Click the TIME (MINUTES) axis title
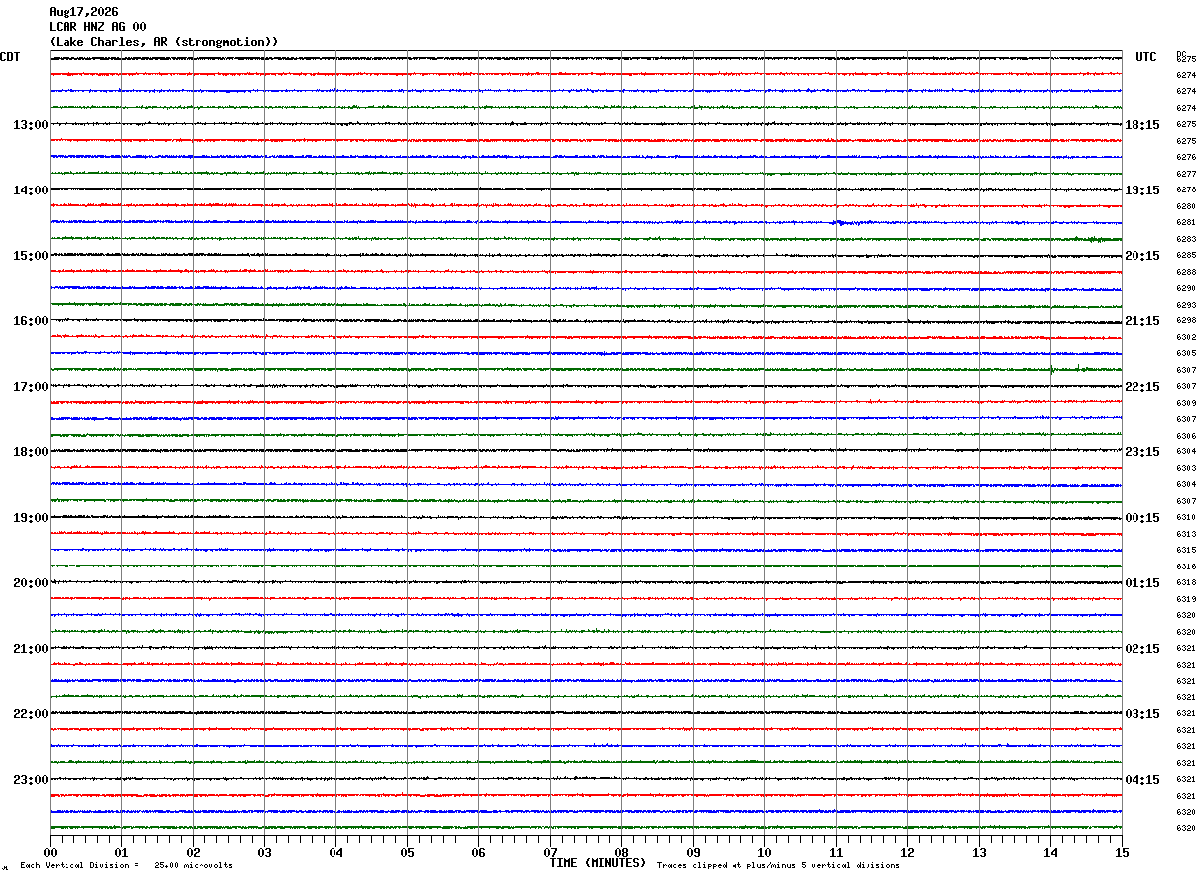 pos(598,863)
